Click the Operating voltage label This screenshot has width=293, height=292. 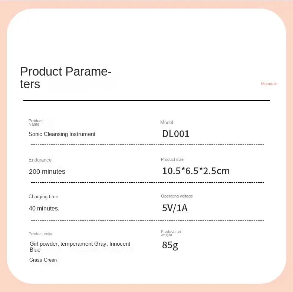177,196
